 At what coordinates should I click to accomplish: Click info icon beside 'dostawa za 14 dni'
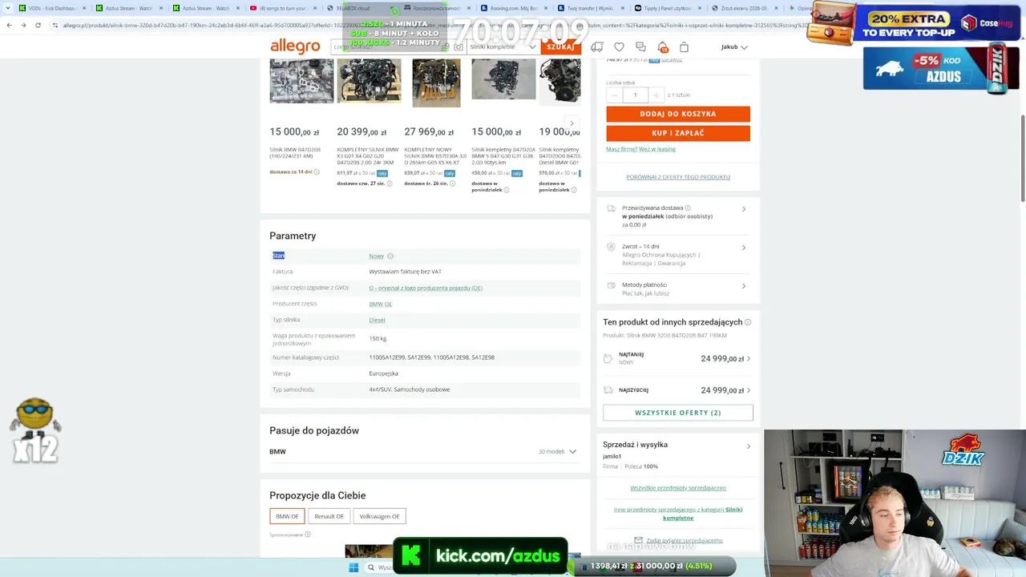point(317,172)
